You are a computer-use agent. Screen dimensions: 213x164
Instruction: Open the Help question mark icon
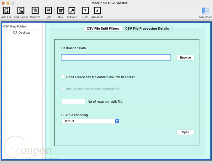(x=85, y=11)
